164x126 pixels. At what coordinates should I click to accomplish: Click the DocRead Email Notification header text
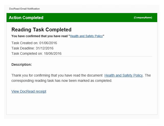click(x=24, y=9)
